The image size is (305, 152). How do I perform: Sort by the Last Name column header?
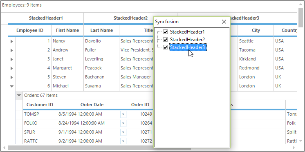(x=101, y=30)
